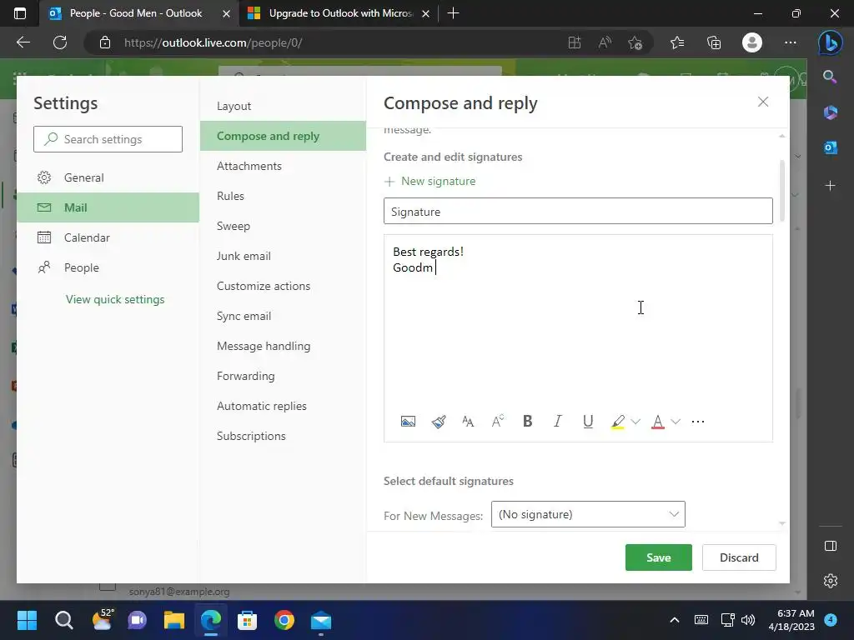This screenshot has width=854, height=640.
Task: Open Edge Settings and more menu
Action: (791, 42)
